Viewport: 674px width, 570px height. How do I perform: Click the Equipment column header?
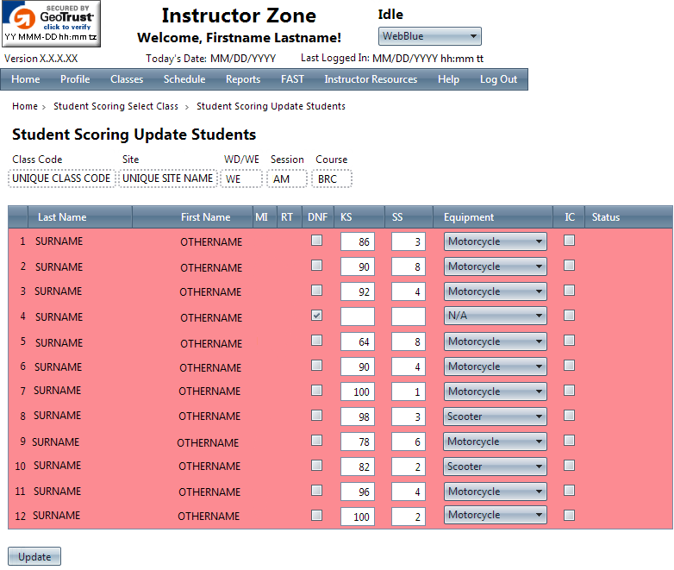click(493, 216)
